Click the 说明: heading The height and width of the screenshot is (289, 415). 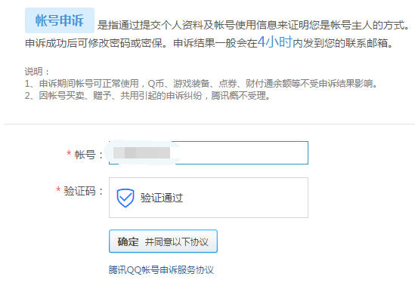pos(37,72)
